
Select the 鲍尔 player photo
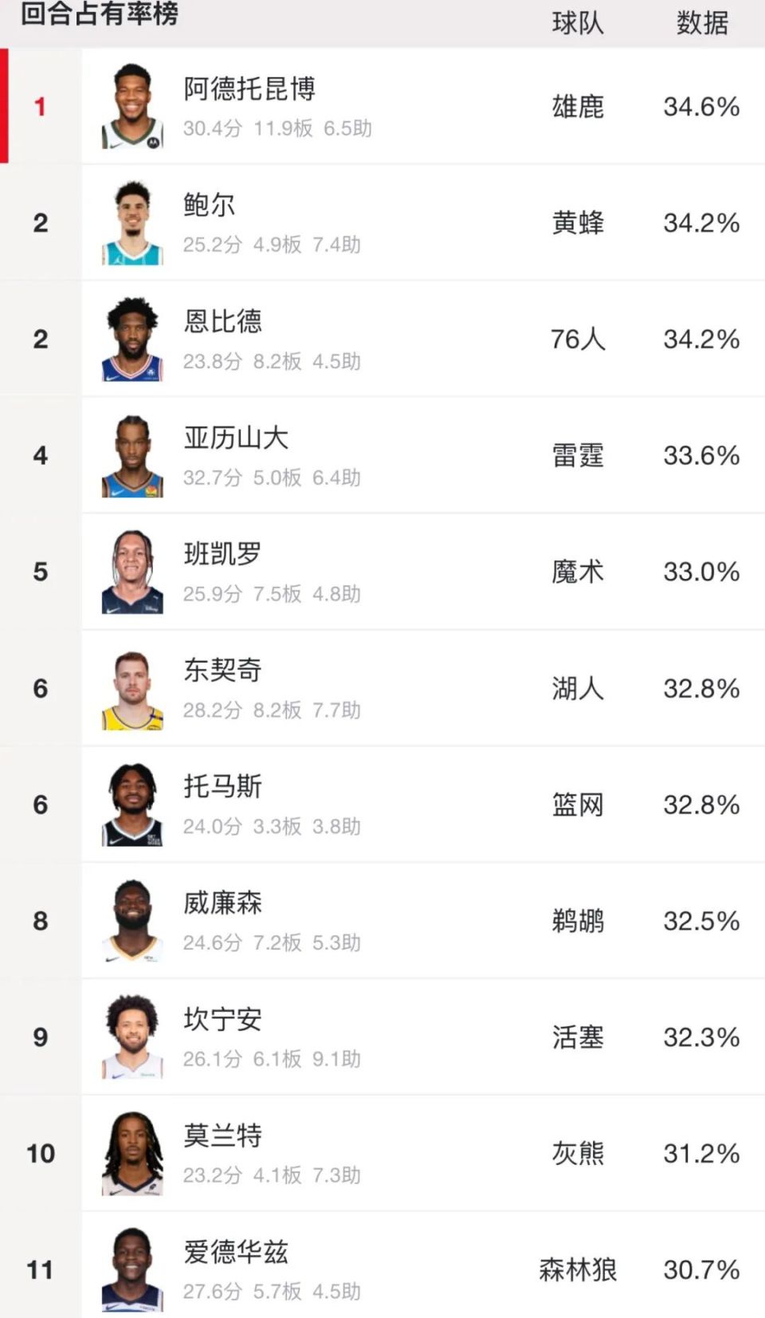point(132,222)
